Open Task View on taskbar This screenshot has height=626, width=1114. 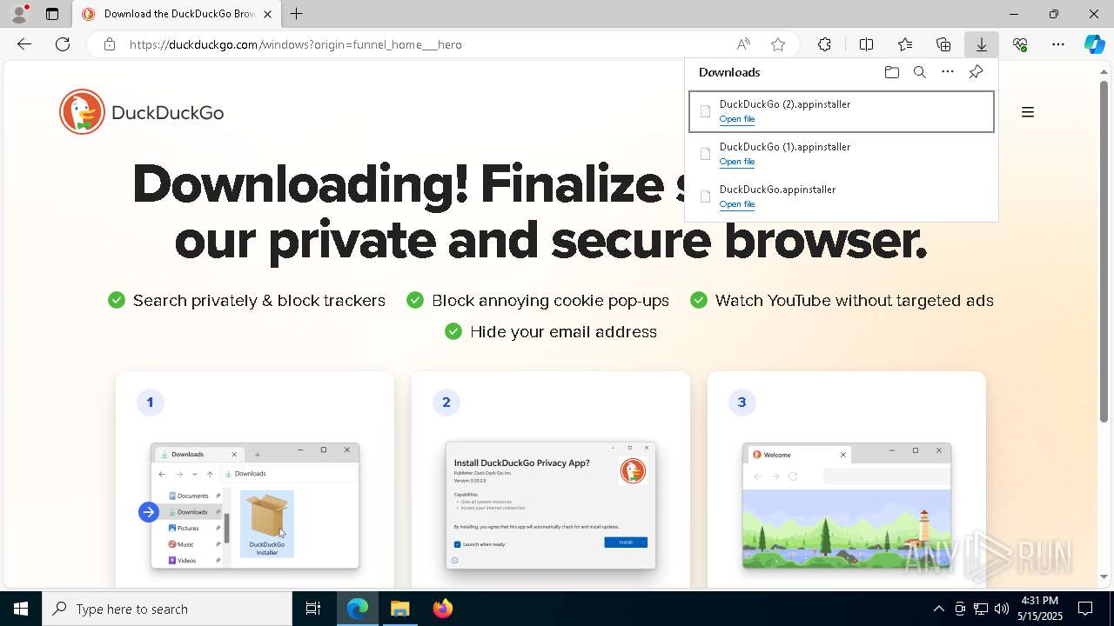[313, 609]
